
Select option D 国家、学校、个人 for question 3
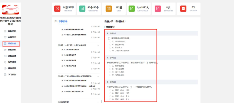tap(110, 99)
